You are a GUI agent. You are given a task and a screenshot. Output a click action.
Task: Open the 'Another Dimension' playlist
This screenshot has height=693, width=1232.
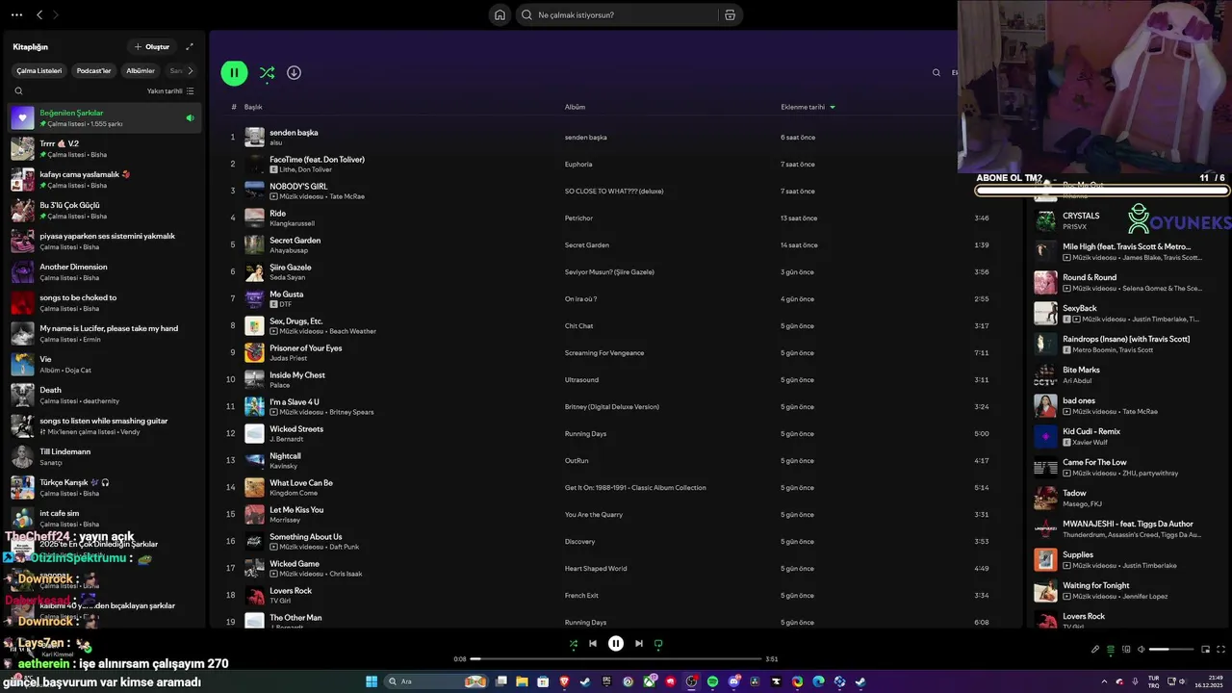coord(105,271)
